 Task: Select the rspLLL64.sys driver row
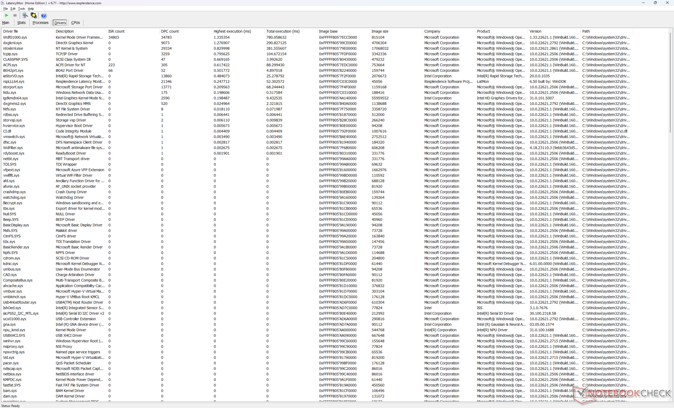[x=317, y=81]
